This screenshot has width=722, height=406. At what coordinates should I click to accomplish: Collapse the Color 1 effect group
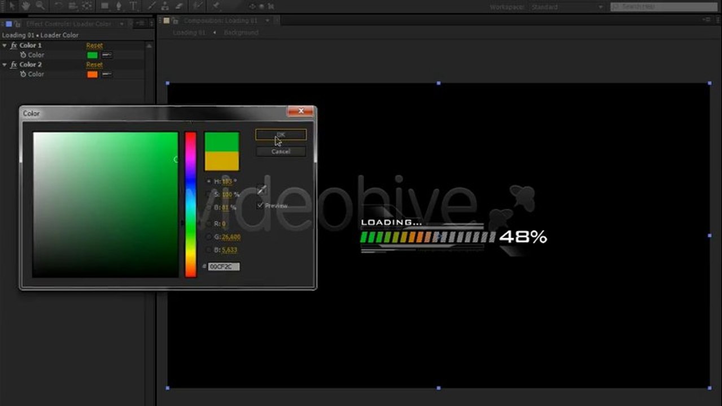[5, 45]
